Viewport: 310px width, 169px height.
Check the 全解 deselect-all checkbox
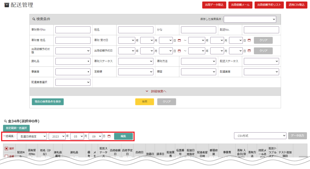(6, 156)
